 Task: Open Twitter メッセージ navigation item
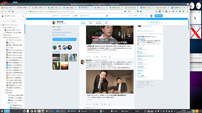85,16
